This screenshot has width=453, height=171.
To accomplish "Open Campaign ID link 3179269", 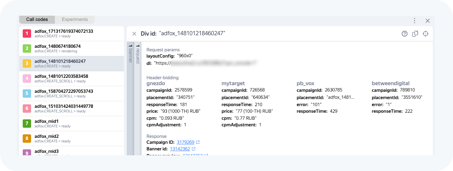I will point(185,142).
